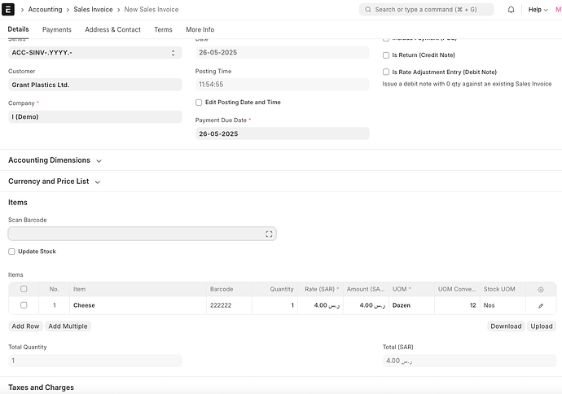562x394 pixels.
Task: Check Edit Posting Date and Time
Action: pos(199,103)
